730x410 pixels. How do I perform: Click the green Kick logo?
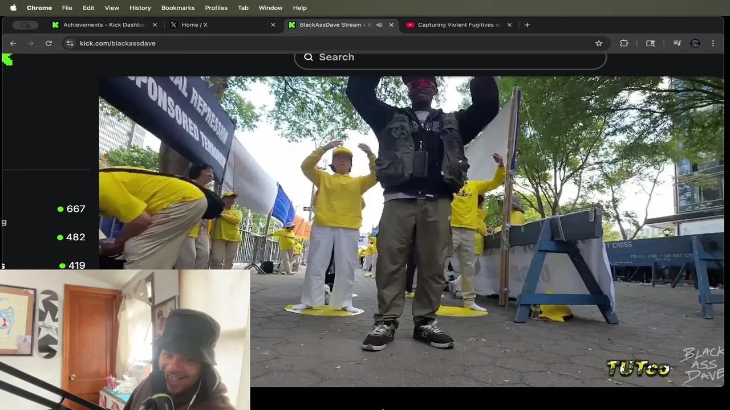click(7, 59)
